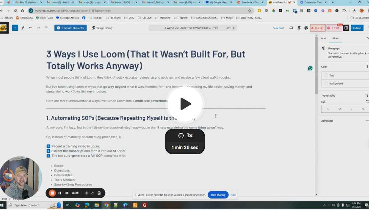Click the Loom grid drag handle icon
This screenshot has width=369, height=210.
tap(86, 193)
